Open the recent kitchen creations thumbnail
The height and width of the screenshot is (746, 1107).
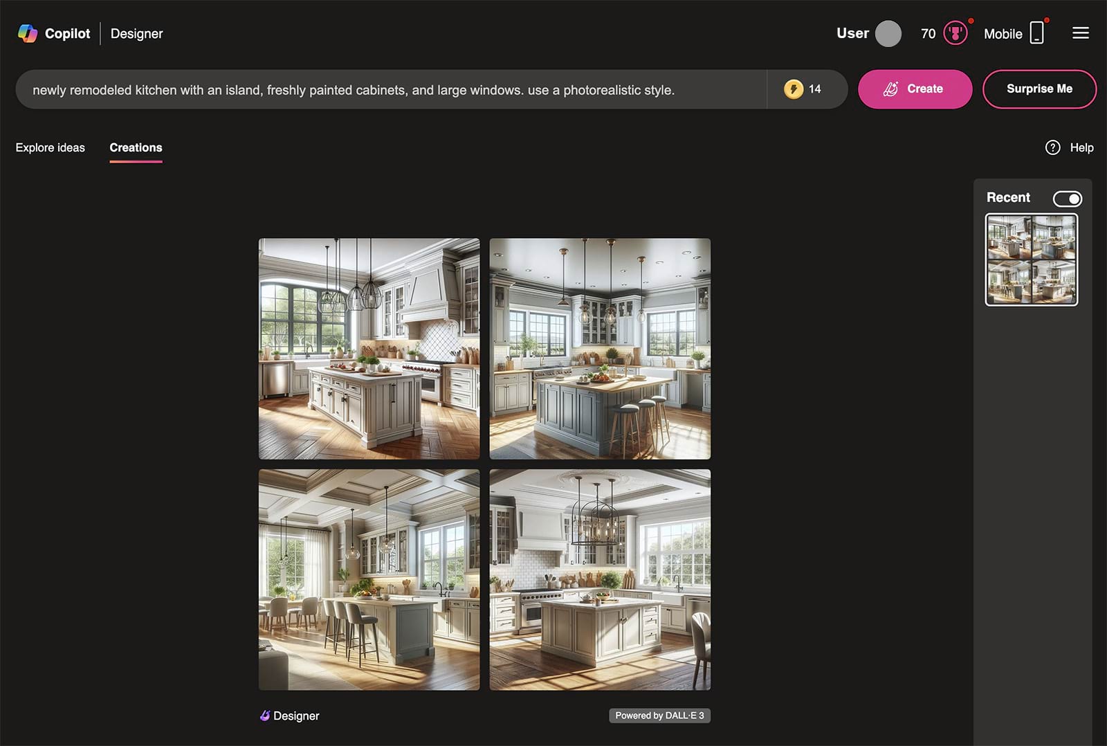(1032, 260)
